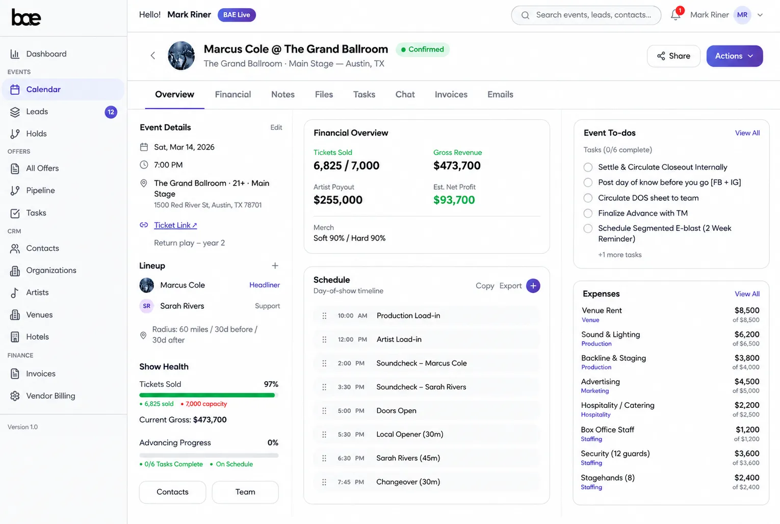Click the Team button
The image size is (780, 524).
pos(245,492)
